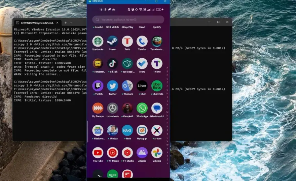This screenshot has height=181, width=296.
Task: Click the battery indicator in phone status bar
Action: (159, 9)
